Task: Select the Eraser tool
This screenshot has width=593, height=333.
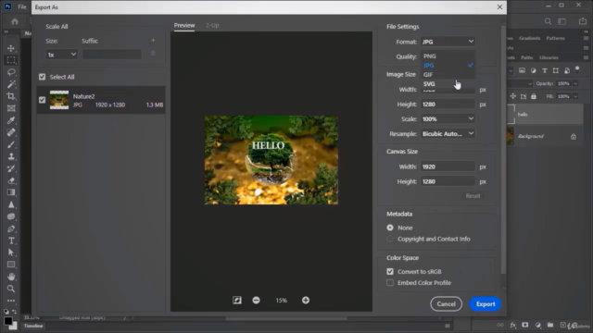Action: tap(11, 180)
